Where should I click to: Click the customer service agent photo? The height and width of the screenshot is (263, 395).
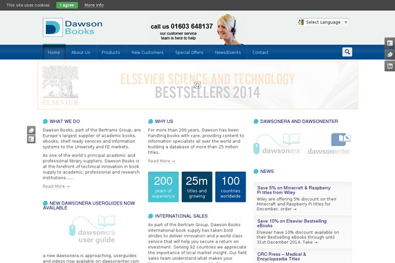point(229,30)
